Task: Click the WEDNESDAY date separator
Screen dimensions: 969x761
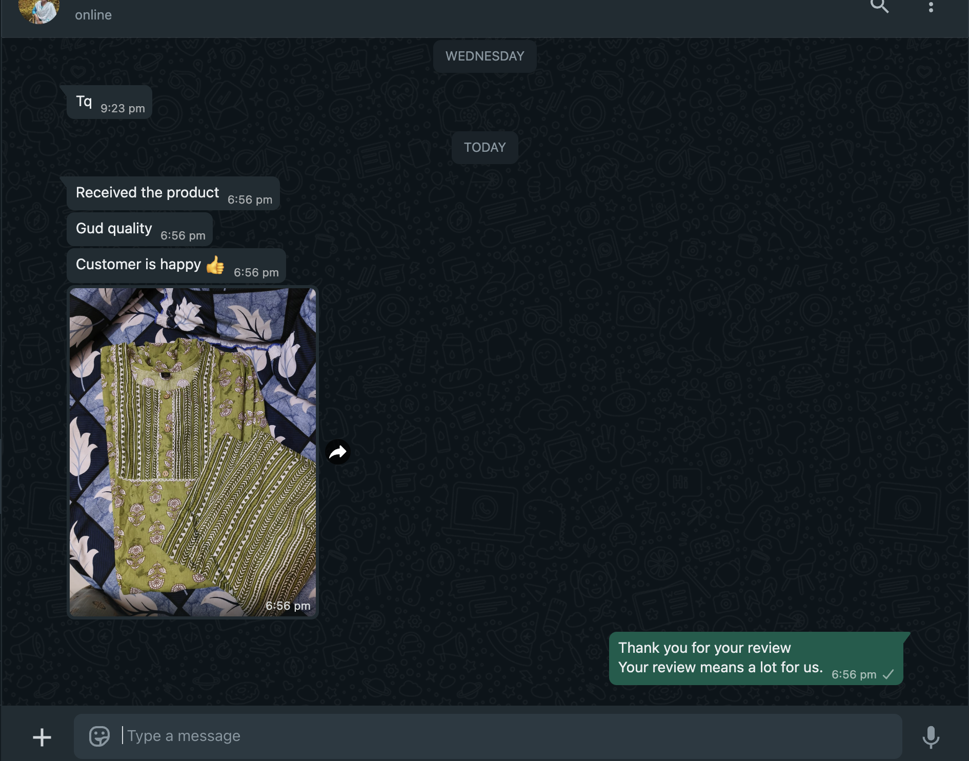Action: 484,56
